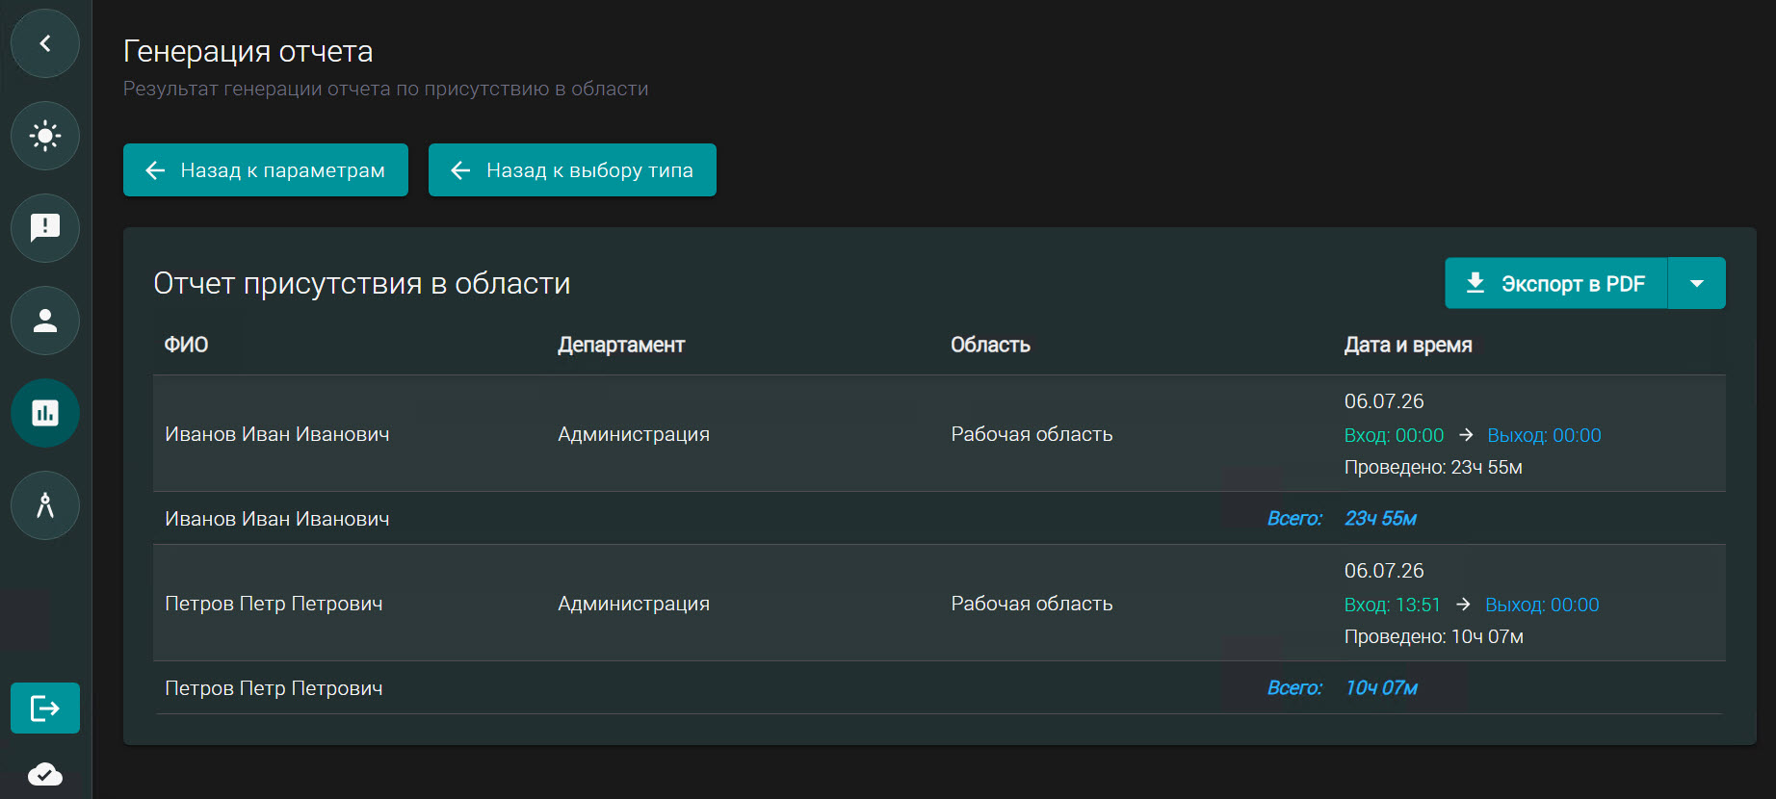Click 'Выход: 00:00' in the Петров row
1776x799 pixels.
click(x=1542, y=605)
